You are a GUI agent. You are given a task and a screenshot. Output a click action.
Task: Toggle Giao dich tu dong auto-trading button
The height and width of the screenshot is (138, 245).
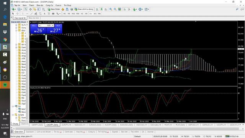(x=84, y=9)
